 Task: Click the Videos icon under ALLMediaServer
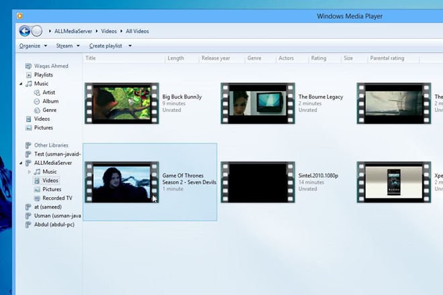point(37,180)
